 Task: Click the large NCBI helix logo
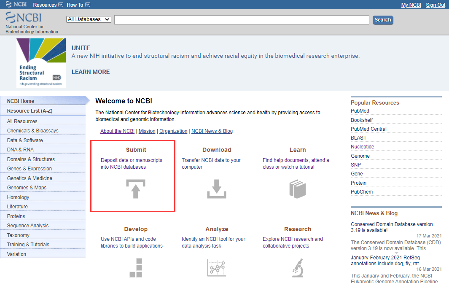tap(24, 17)
